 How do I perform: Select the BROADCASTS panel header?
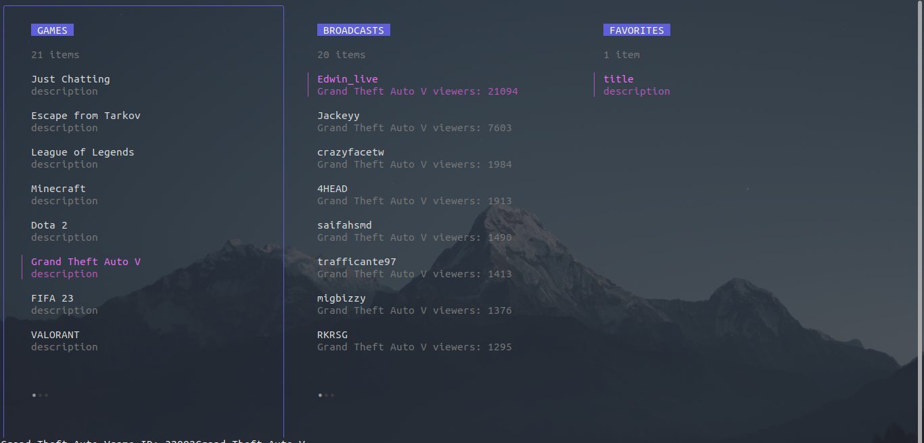click(x=353, y=30)
